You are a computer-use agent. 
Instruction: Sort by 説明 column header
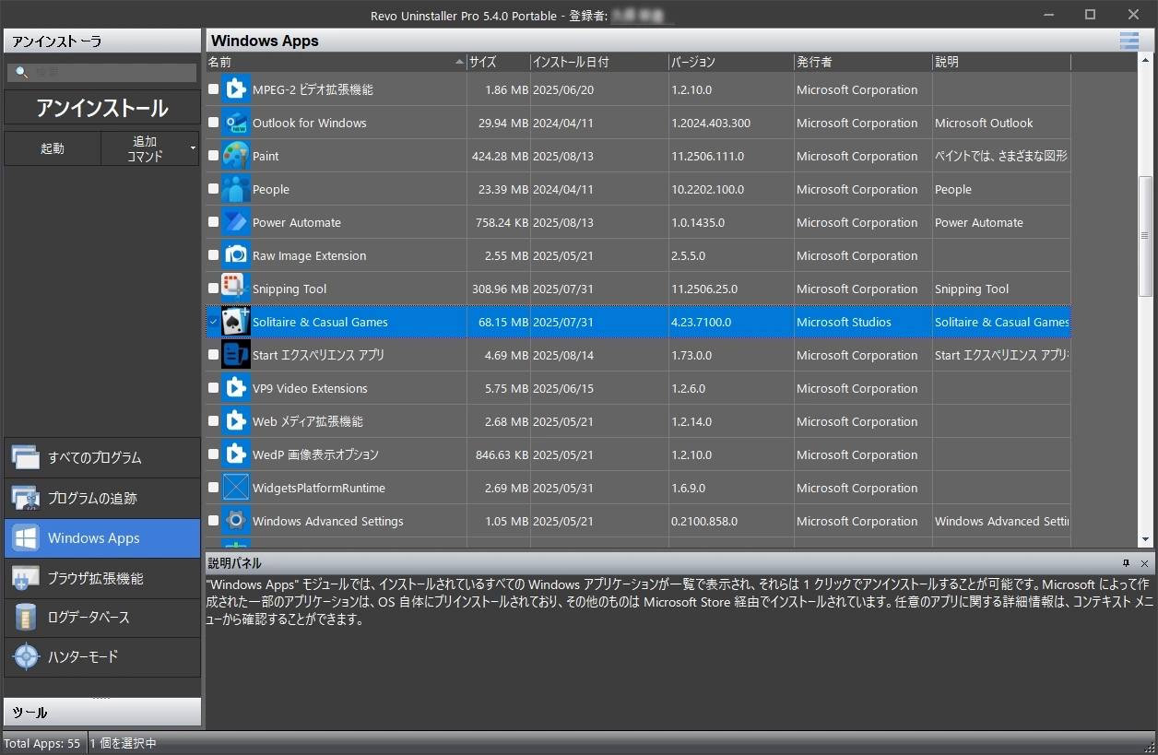click(x=1001, y=62)
